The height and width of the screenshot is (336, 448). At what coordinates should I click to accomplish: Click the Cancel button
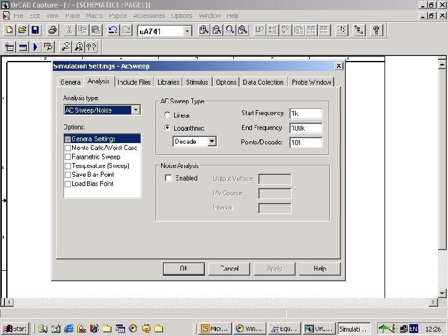[229, 269]
